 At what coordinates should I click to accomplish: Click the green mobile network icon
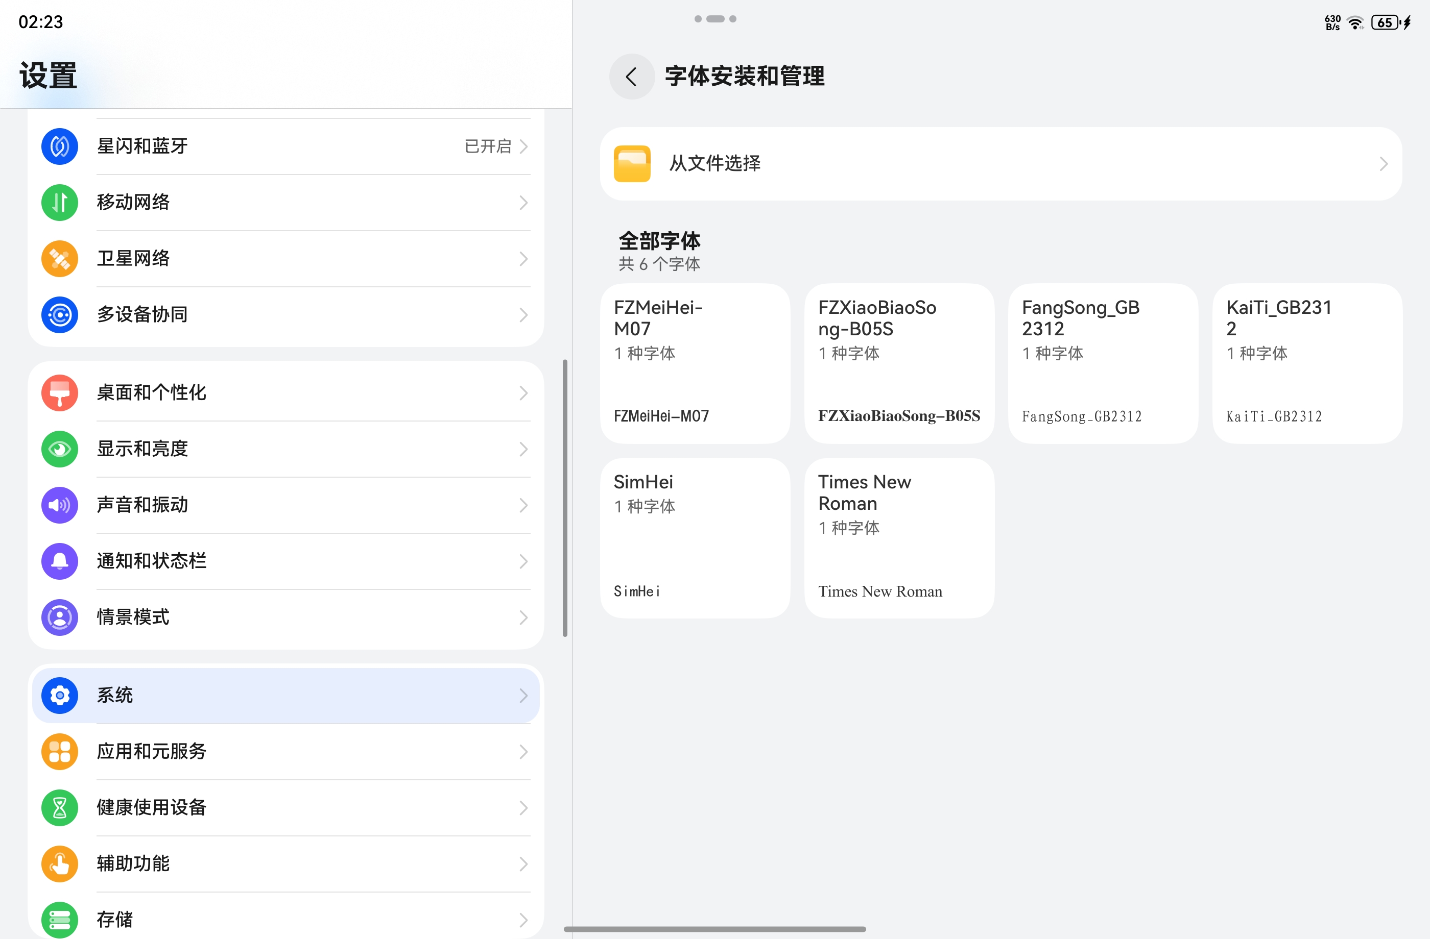(x=59, y=202)
